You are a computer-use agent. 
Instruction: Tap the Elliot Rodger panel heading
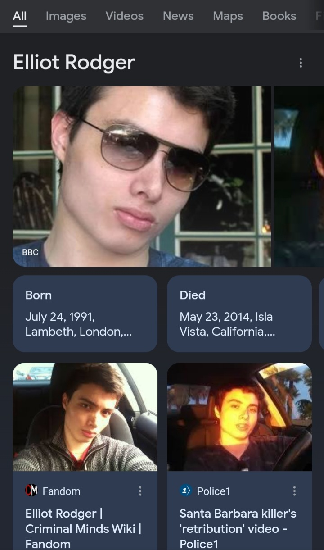[74, 63]
